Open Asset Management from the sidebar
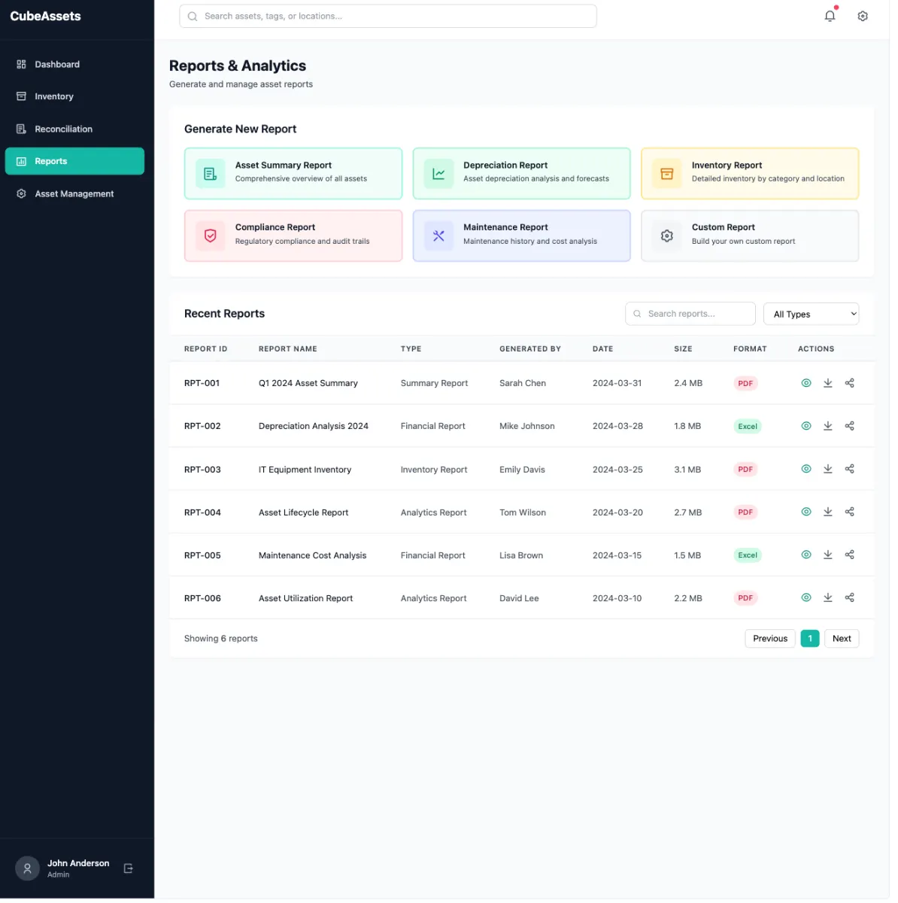Screen dimensions: 898x903 (74, 193)
